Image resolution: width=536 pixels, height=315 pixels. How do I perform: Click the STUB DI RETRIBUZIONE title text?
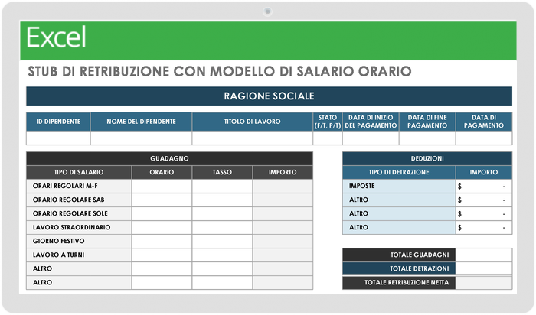pyautogui.click(x=220, y=71)
